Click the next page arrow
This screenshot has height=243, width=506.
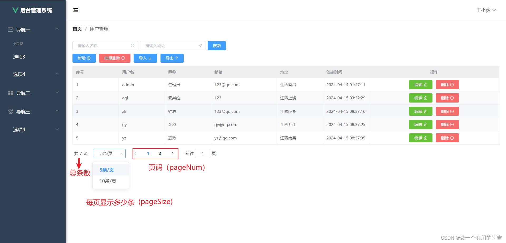172,153
